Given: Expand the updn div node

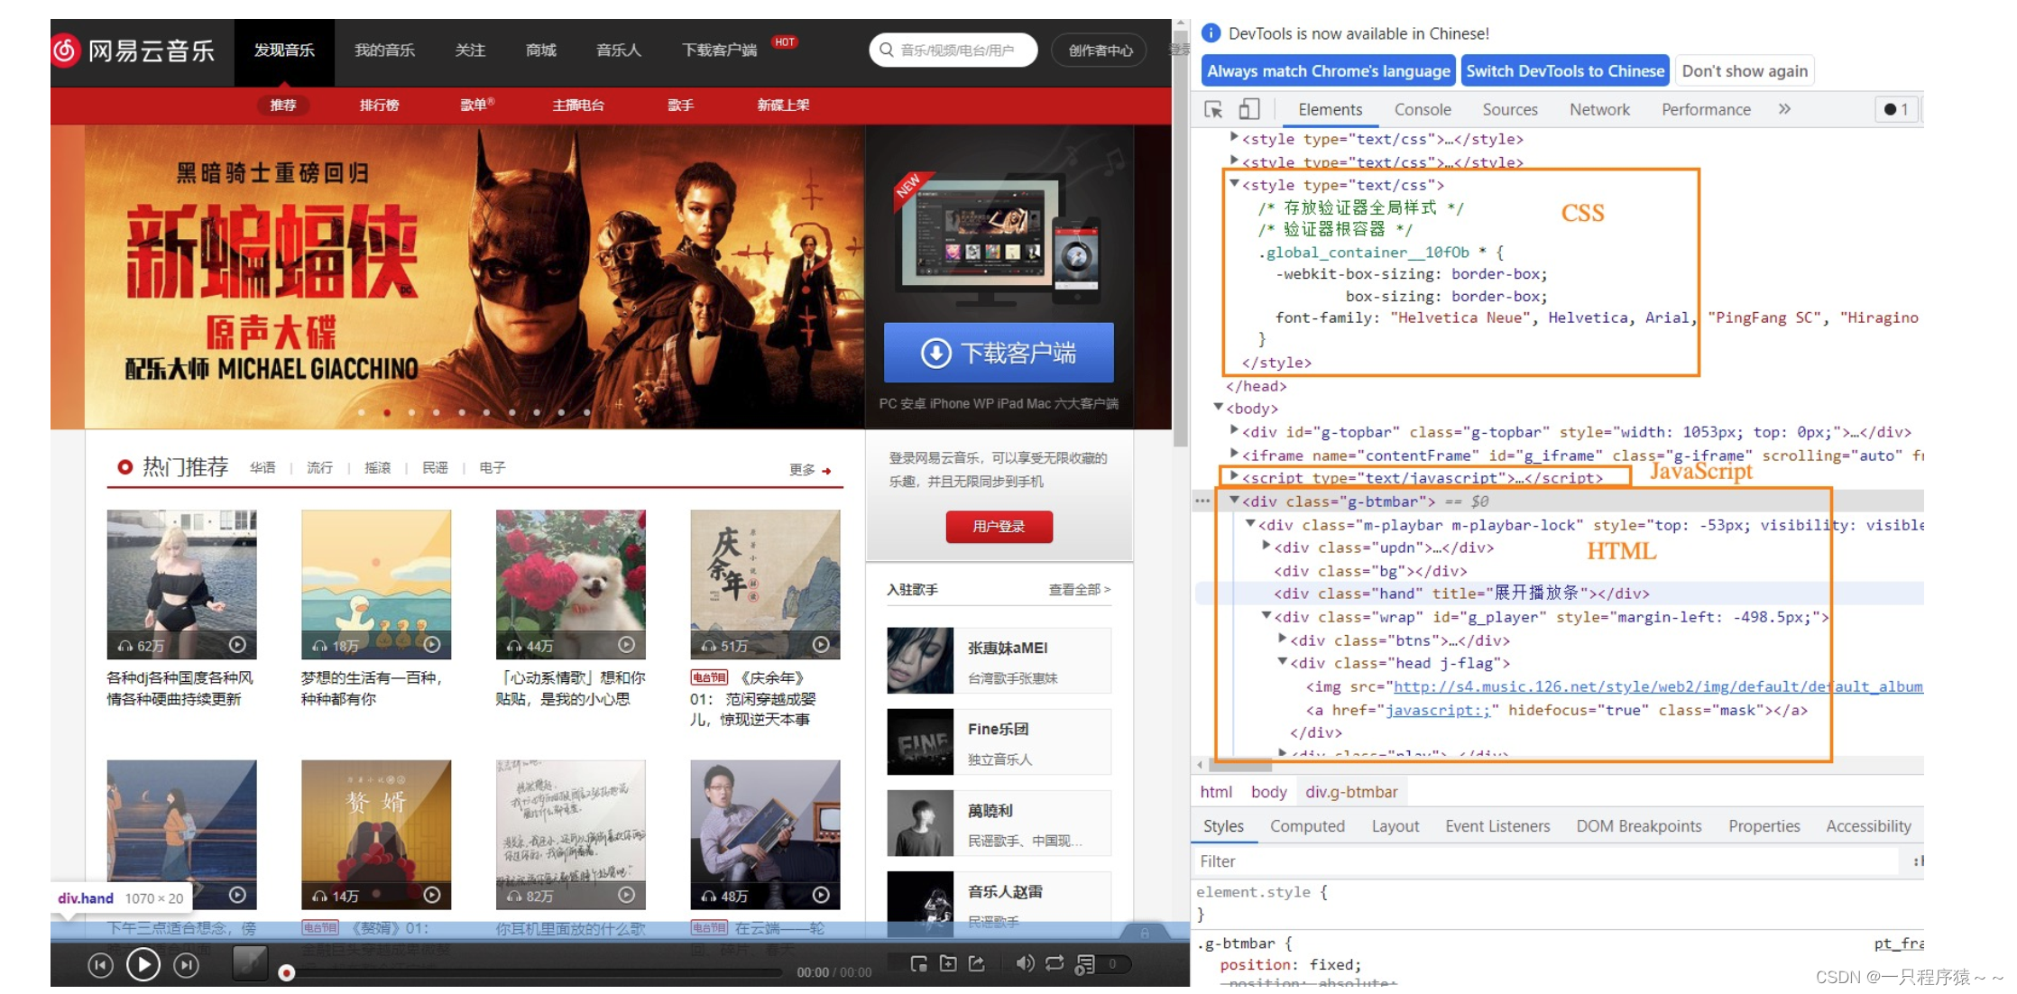Looking at the screenshot, I should tap(1266, 546).
